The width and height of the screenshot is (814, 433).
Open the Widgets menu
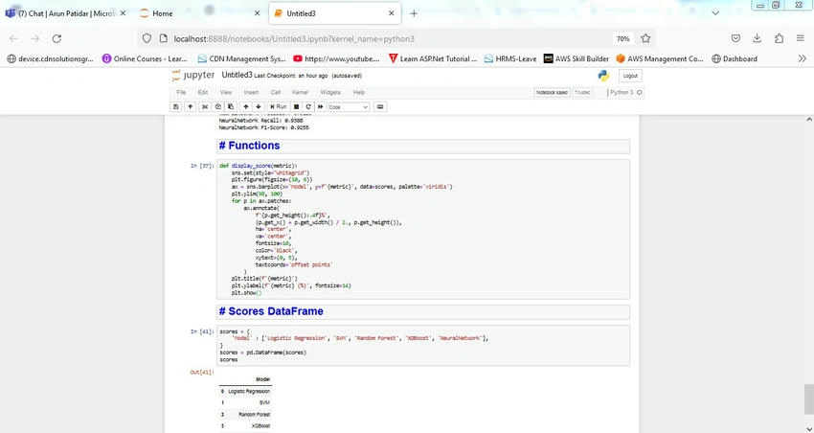tap(330, 92)
